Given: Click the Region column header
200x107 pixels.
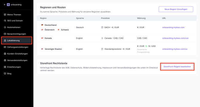Looking at the screenshot, I should (43, 18).
